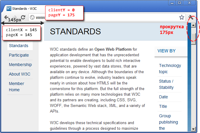
Task: Click the scrollbar down arrow
Action: point(193,129)
